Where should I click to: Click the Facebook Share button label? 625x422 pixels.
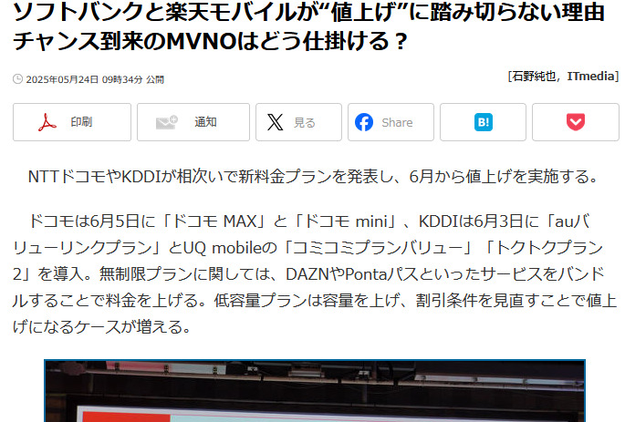coord(397,123)
